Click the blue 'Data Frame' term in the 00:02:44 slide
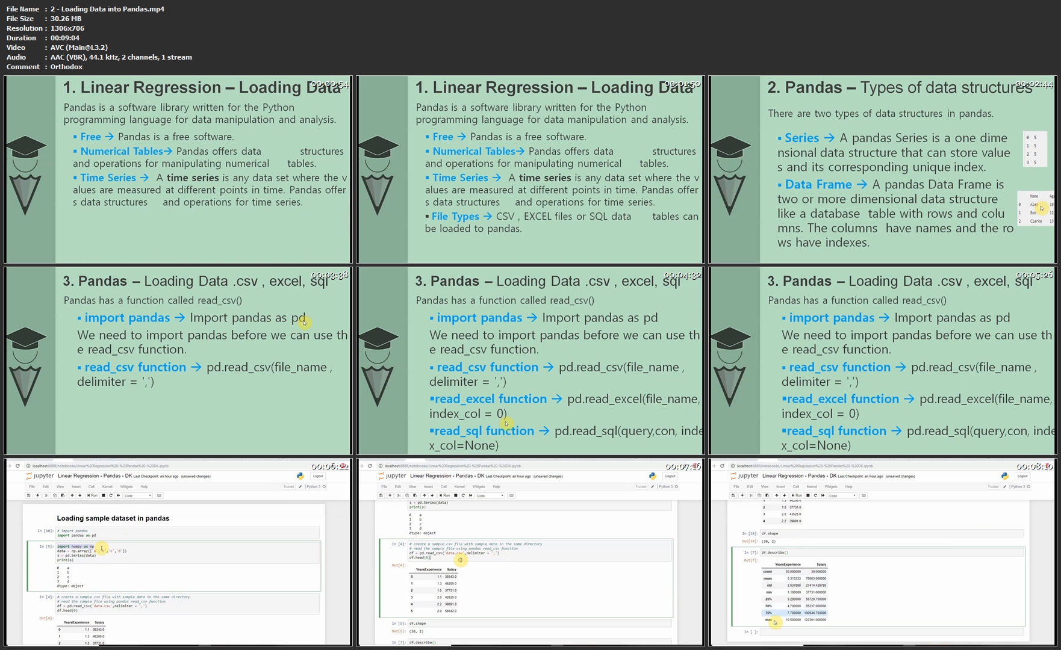Screen dimensions: 1061x650 pos(818,184)
